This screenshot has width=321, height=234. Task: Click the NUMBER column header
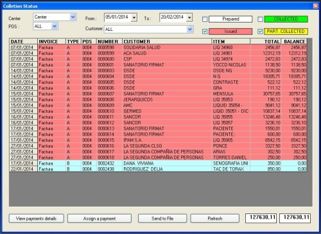[109, 42]
